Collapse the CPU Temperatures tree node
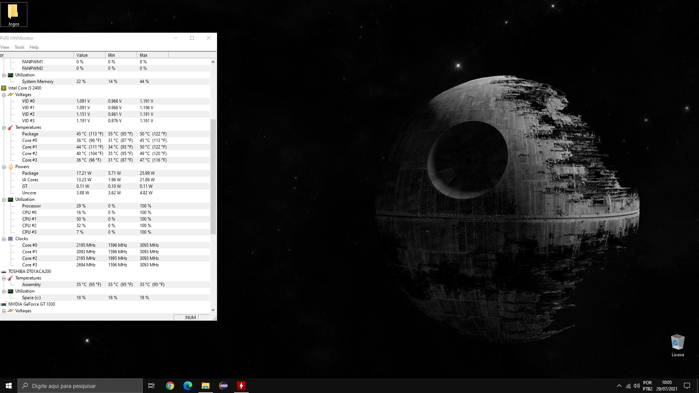This screenshot has height=393, width=699. coord(4,128)
